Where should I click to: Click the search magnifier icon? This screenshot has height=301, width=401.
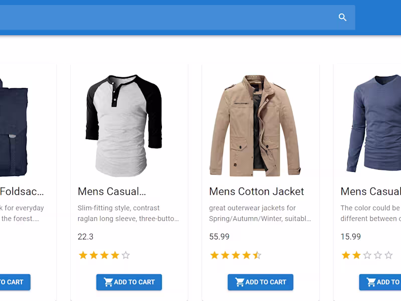coord(342,18)
